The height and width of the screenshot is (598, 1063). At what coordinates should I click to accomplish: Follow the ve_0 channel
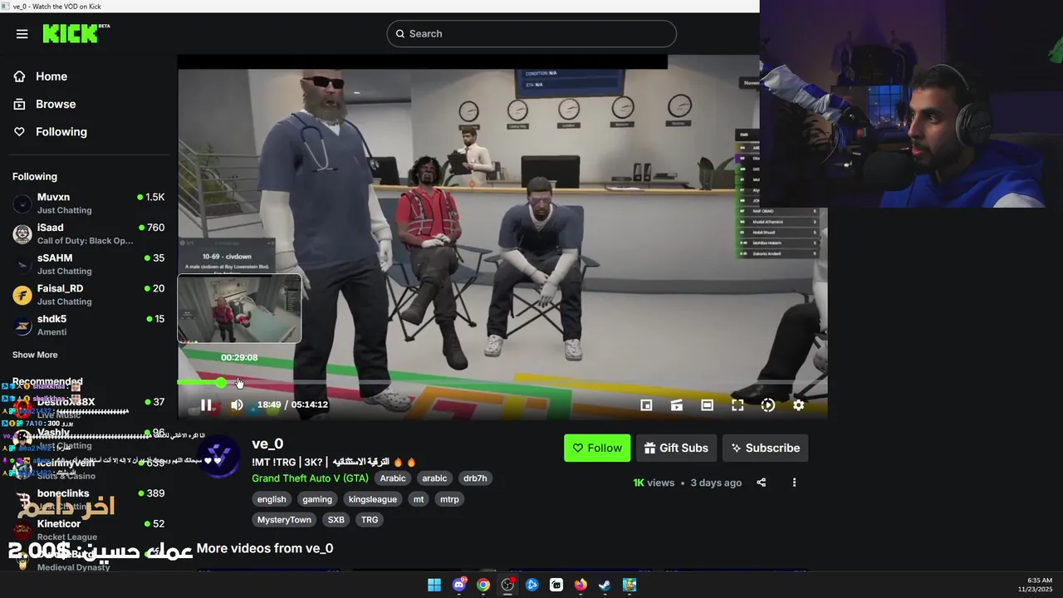[597, 448]
